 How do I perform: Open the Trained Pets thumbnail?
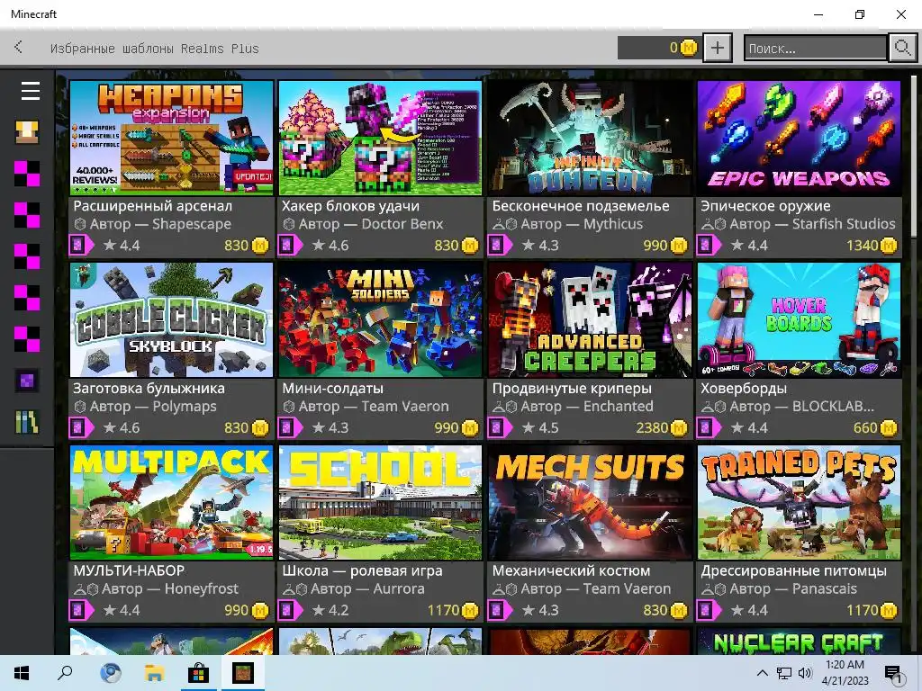pos(799,502)
